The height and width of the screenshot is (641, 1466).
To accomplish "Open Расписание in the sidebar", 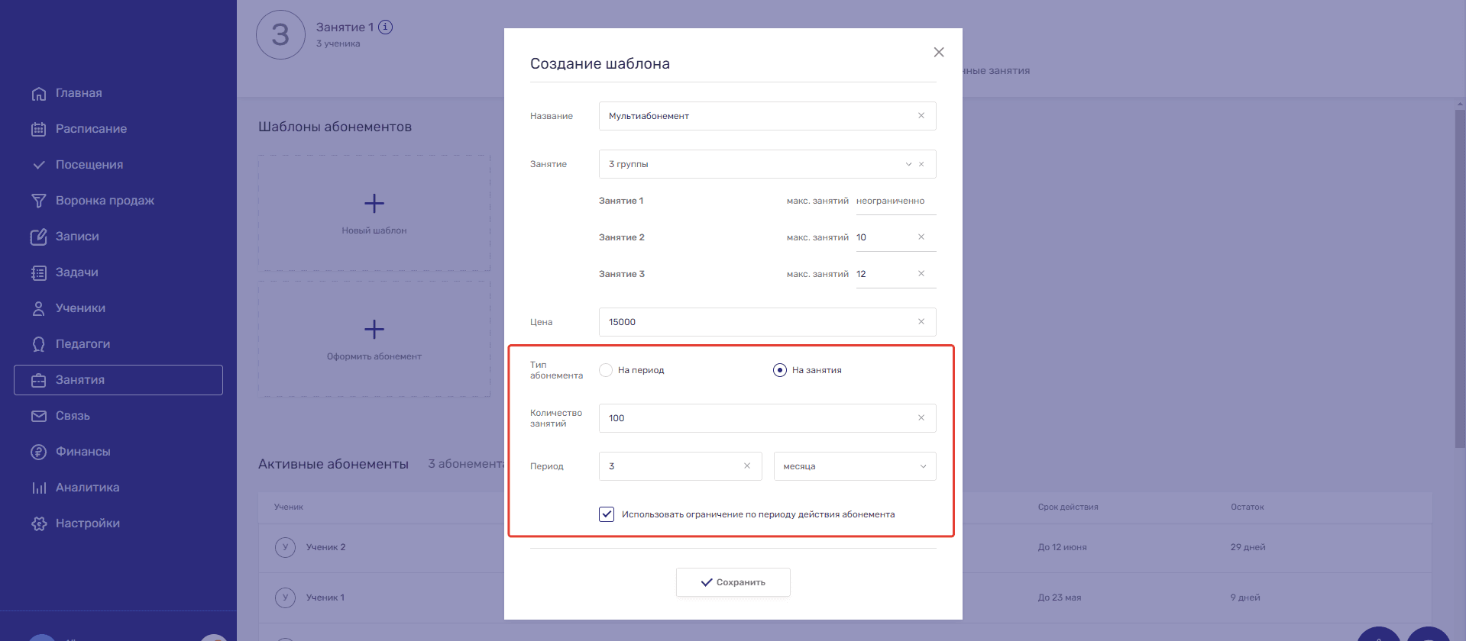I will point(91,129).
